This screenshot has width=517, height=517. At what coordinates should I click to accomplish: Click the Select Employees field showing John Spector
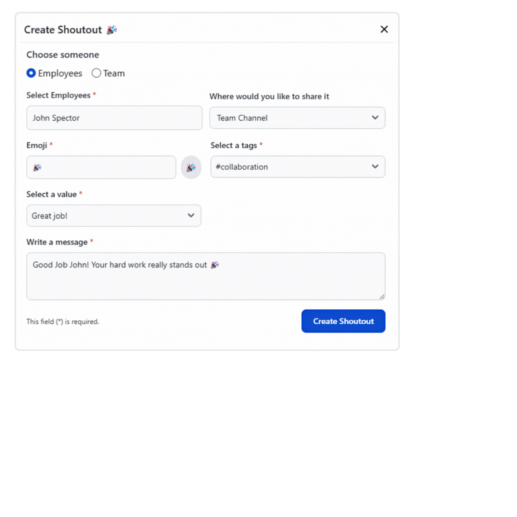coord(114,118)
